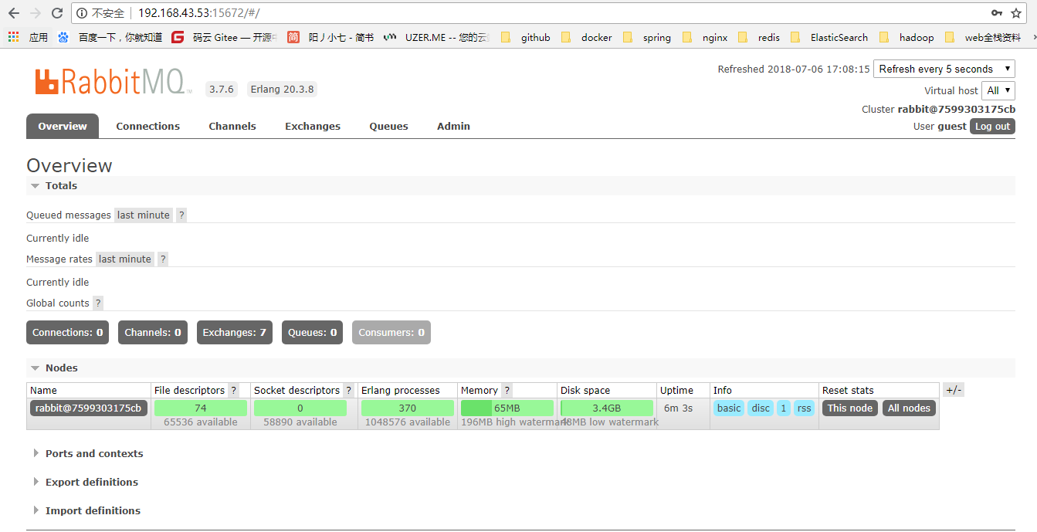The image size is (1037, 532).
Task: Open the web全栈资料 bookmark folder
Action: coord(982,37)
